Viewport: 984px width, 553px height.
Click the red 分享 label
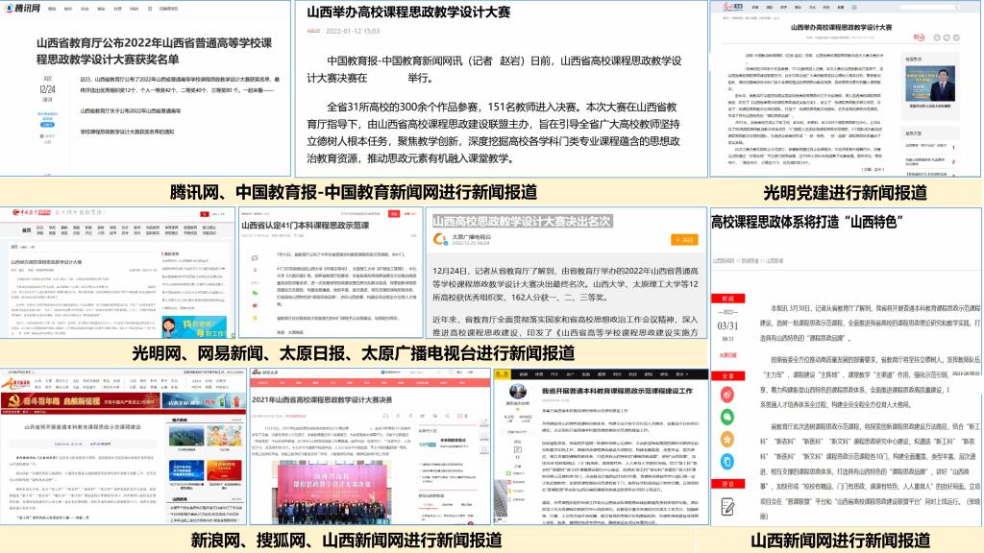726,376
